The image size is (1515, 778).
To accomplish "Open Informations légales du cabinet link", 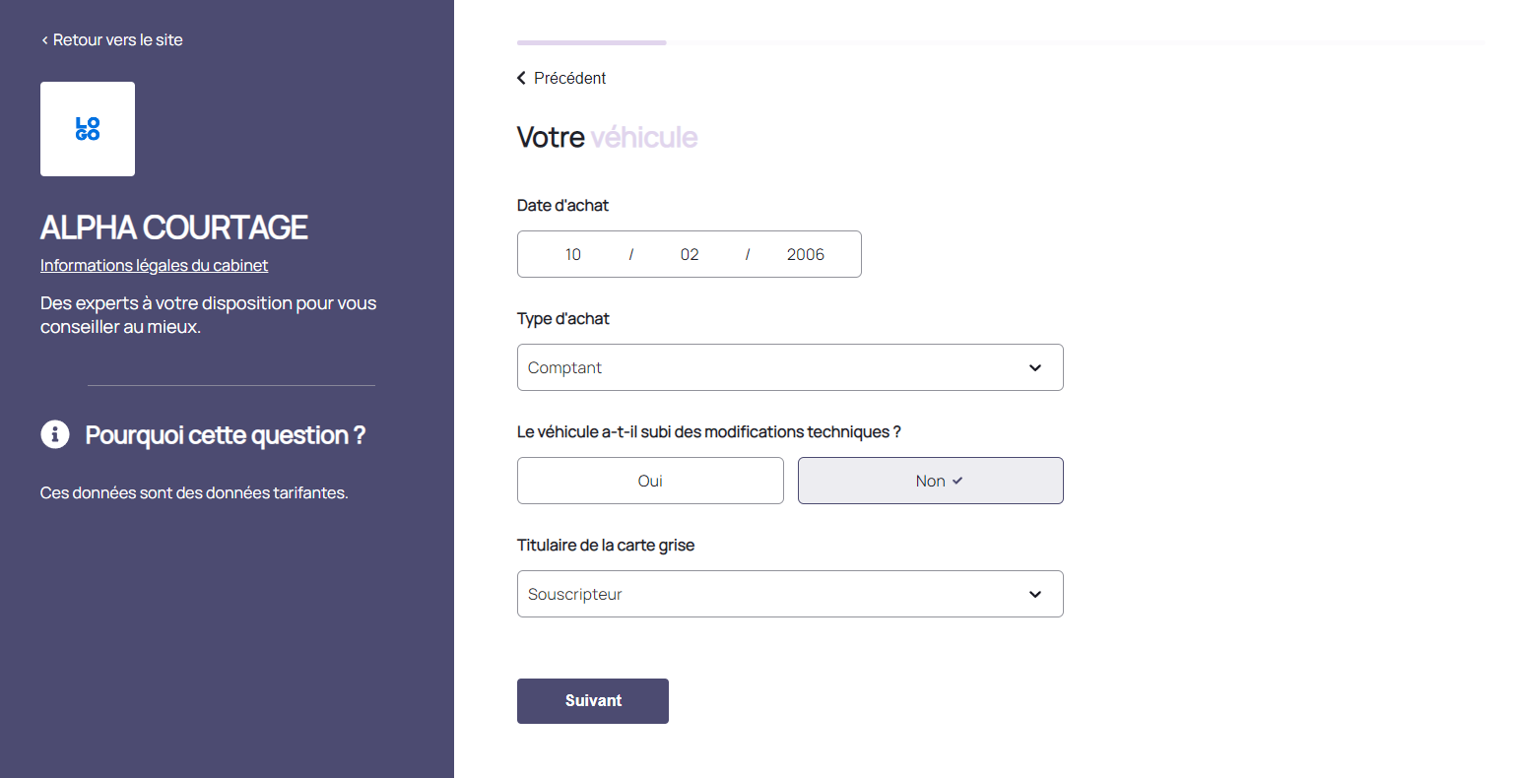I will tap(154, 265).
